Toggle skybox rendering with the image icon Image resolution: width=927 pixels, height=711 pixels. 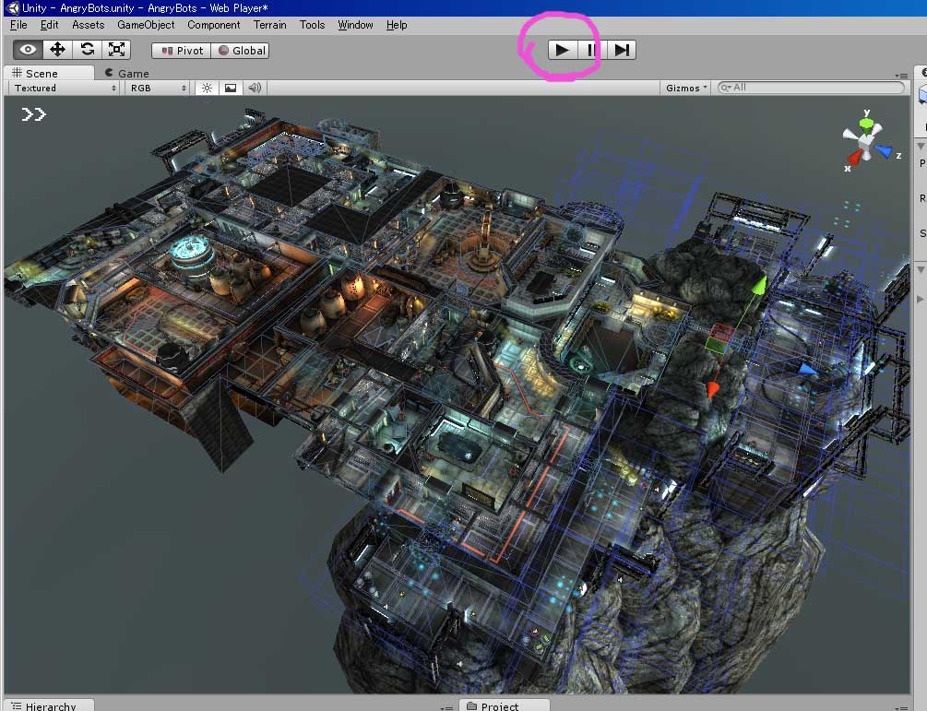pos(229,88)
